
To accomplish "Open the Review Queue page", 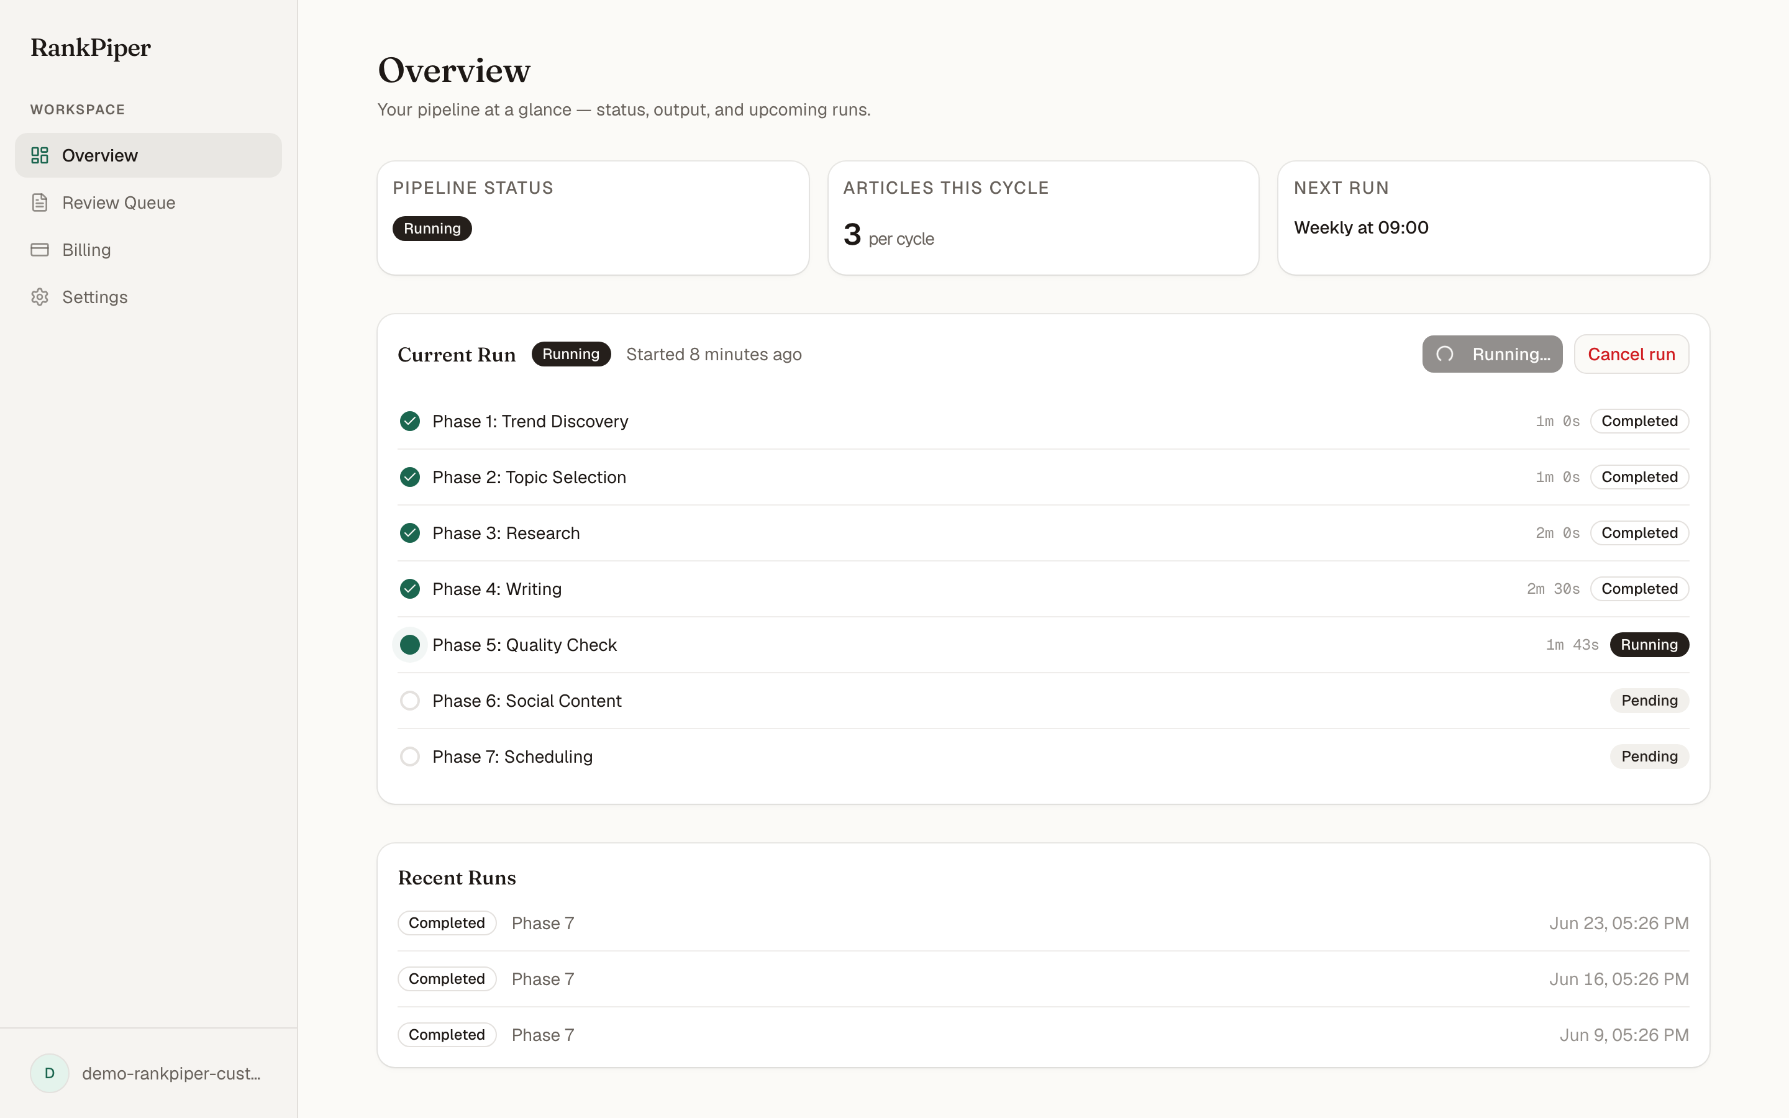I will pos(148,202).
